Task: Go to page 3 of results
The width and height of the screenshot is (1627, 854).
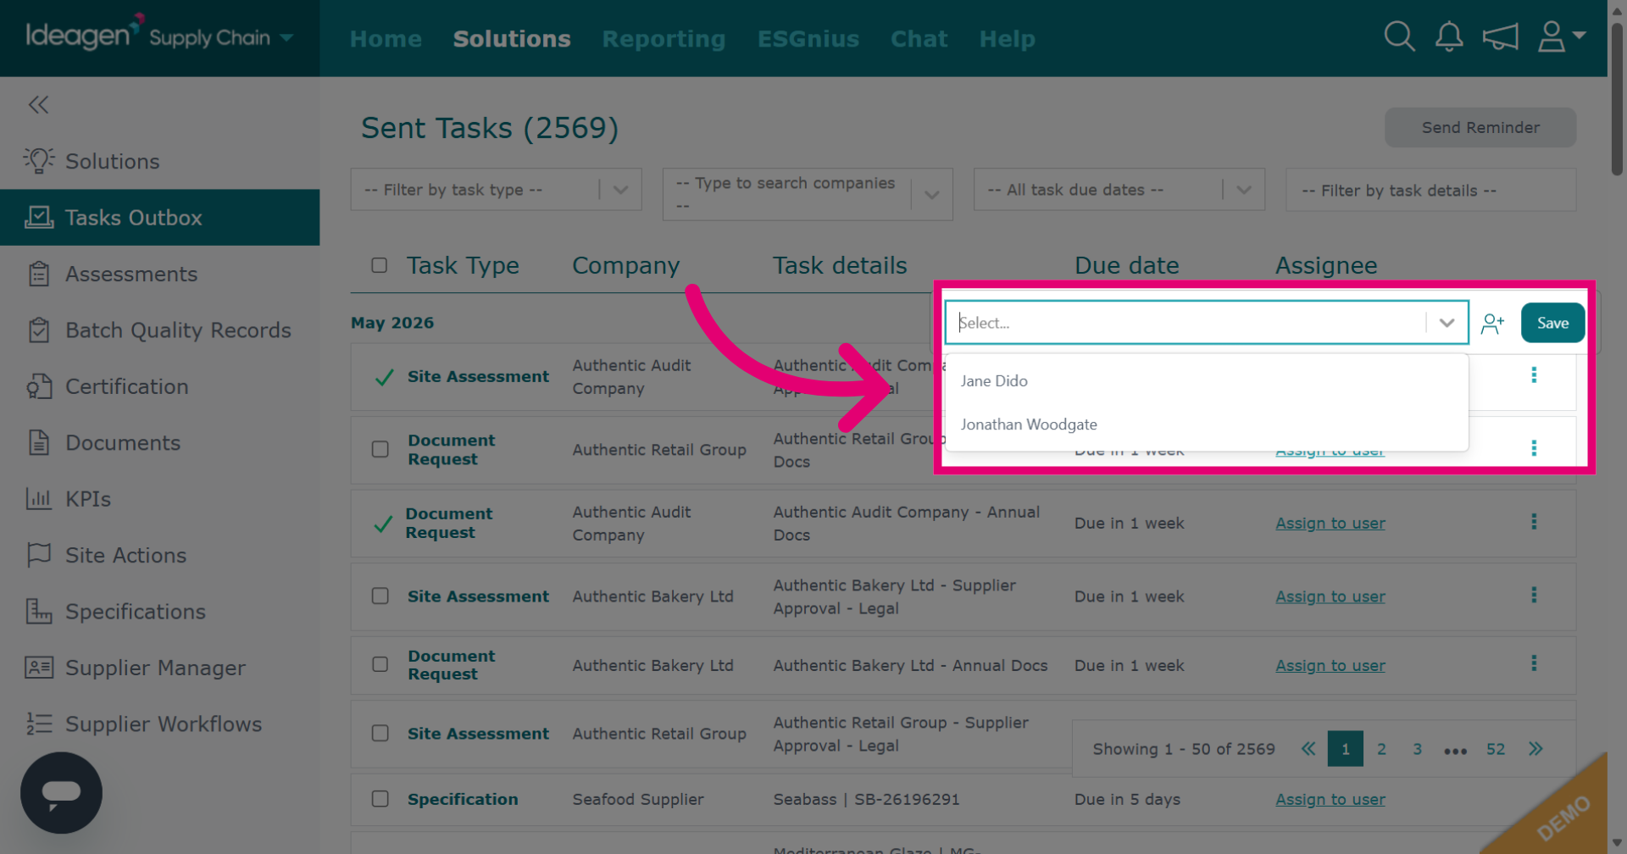Action: [x=1417, y=749]
